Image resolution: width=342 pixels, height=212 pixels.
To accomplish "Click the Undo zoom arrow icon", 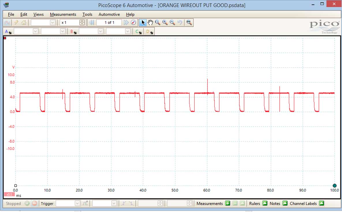I will (x=180, y=22).
